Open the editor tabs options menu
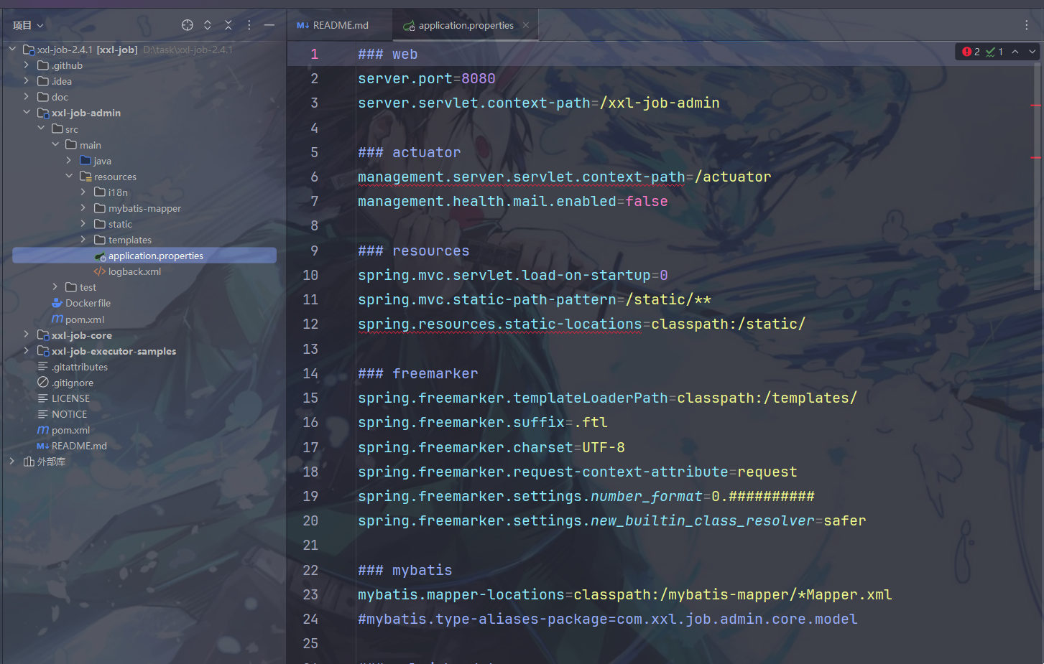This screenshot has width=1044, height=664. pyautogui.click(x=1026, y=25)
